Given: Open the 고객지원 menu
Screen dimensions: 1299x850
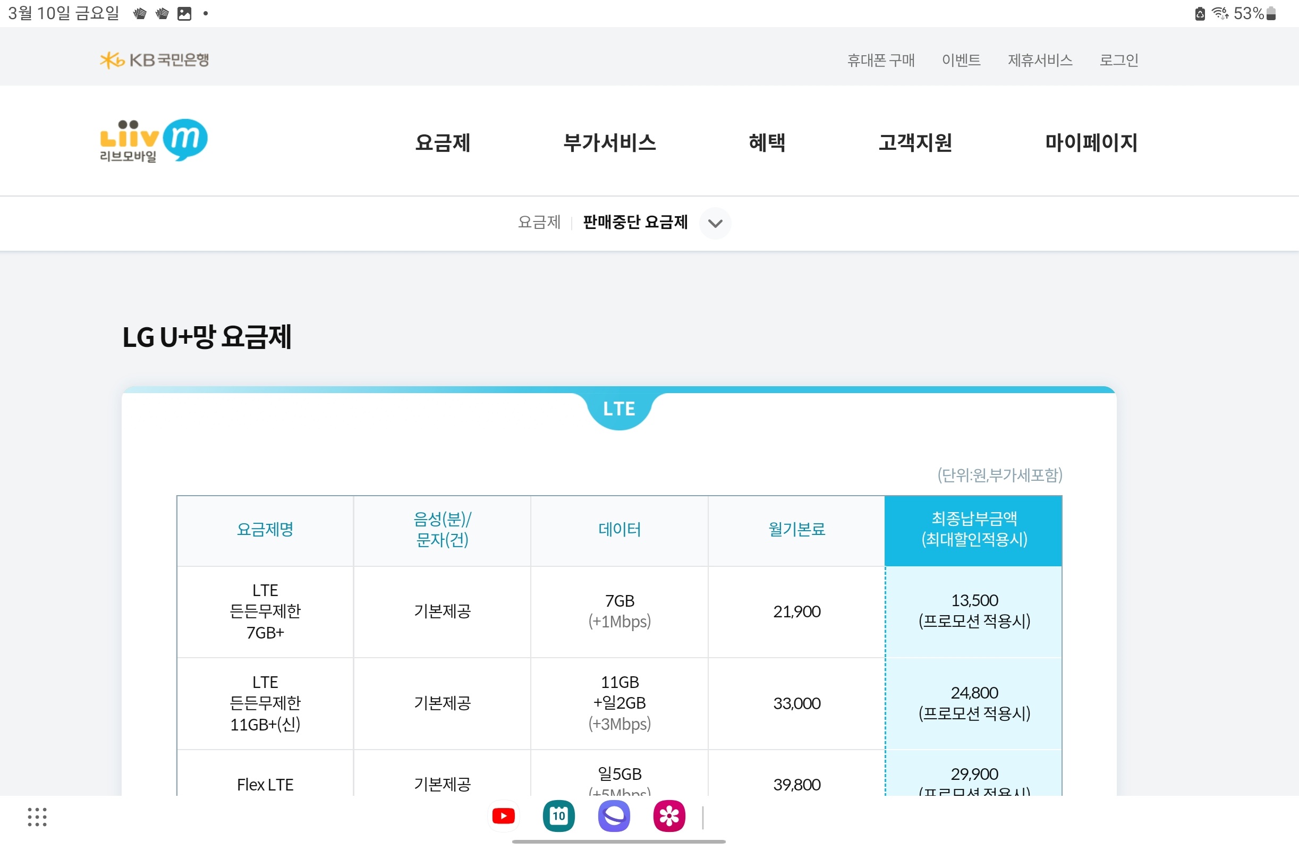Looking at the screenshot, I should click(915, 142).
